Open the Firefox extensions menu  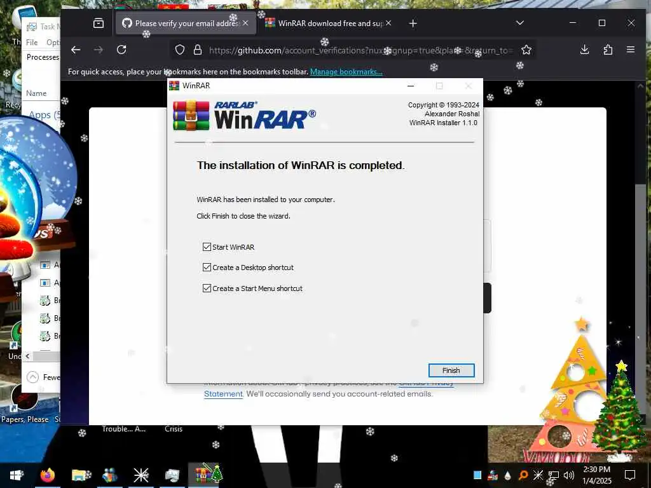608,50
